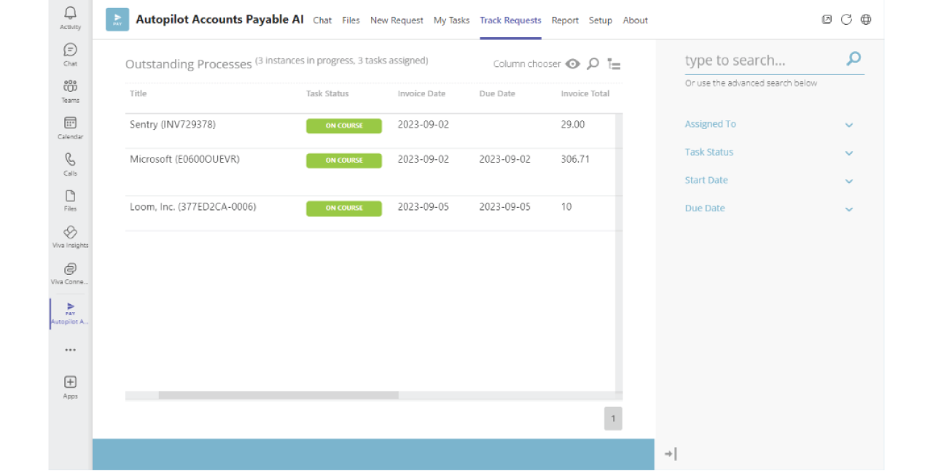Click page 1 pagination button

point(613,419)
